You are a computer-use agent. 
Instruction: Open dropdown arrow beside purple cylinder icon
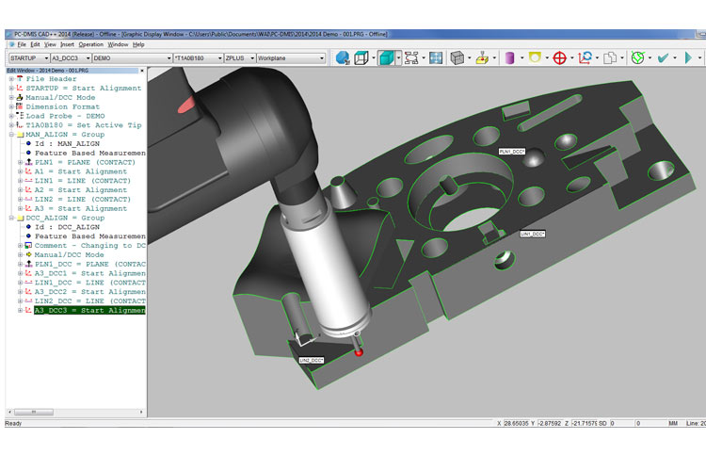point(521,57)
